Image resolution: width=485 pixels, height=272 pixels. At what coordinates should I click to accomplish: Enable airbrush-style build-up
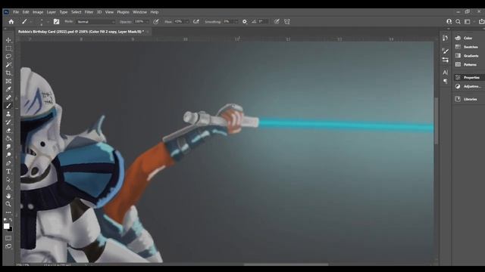tap(196, 22)
